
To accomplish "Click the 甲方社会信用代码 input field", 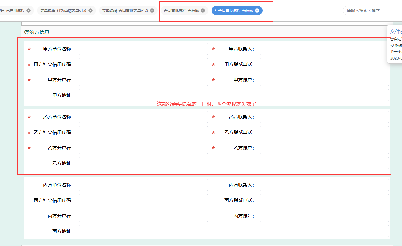I will (x=143, y=64).
